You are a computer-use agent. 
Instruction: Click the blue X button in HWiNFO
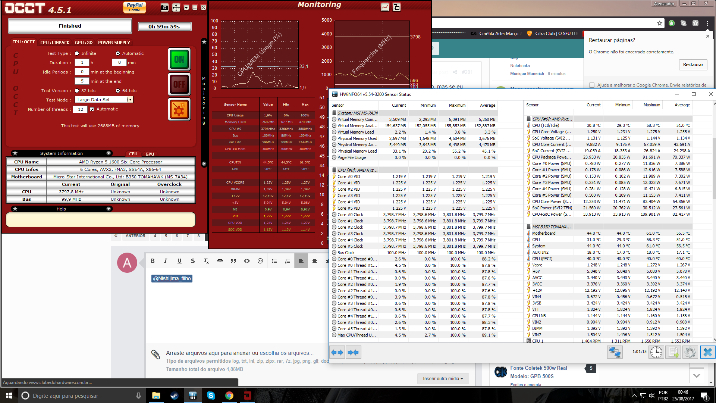click(x=707, y=352)
